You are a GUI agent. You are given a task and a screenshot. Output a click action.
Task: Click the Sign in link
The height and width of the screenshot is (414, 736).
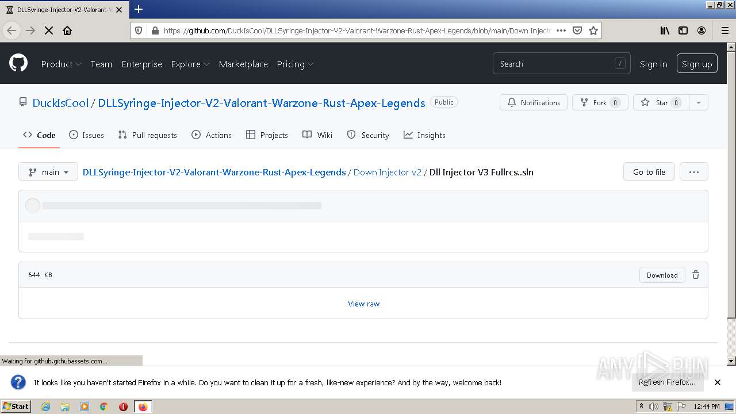(x=653, y=64)
